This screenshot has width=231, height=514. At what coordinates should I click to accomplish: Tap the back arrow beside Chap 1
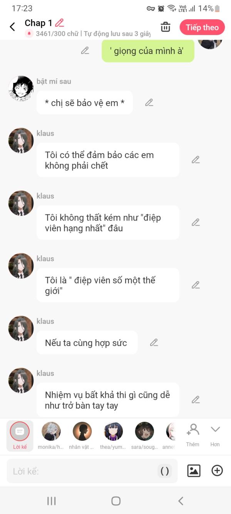point(12,27)
